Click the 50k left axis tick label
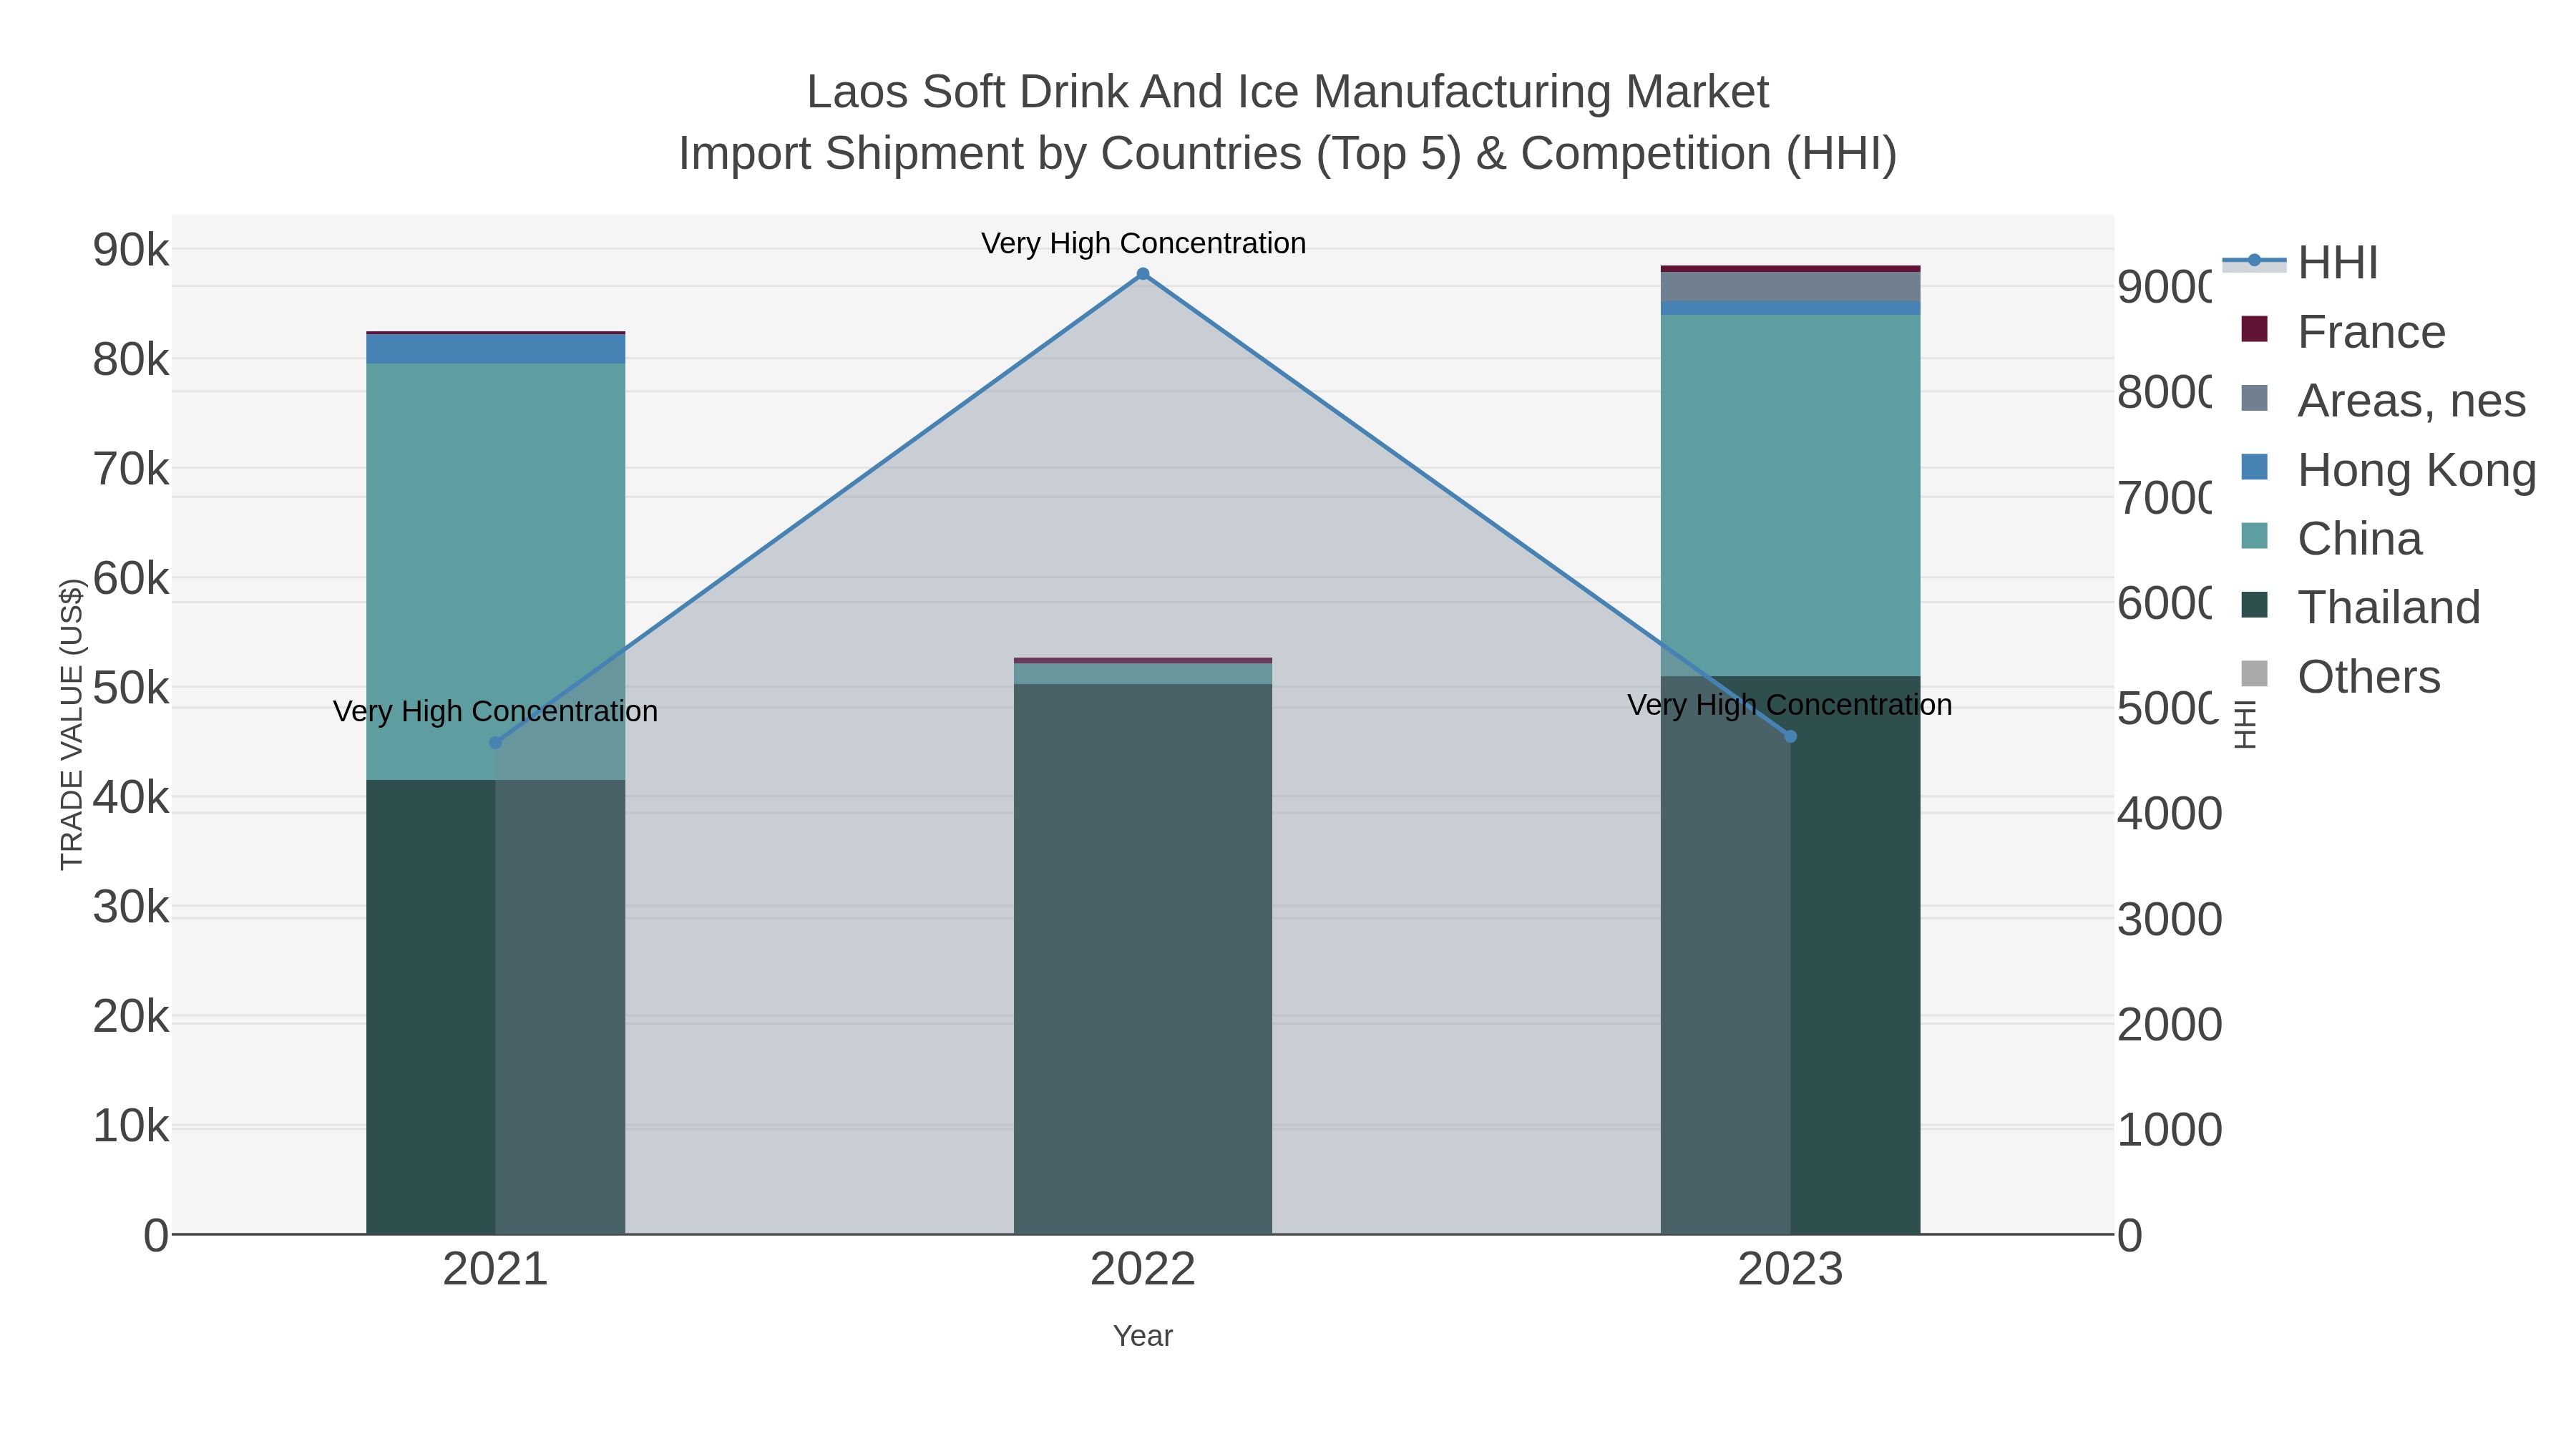Viewport: 2576px width, 1449px height. tap(131, 688)
